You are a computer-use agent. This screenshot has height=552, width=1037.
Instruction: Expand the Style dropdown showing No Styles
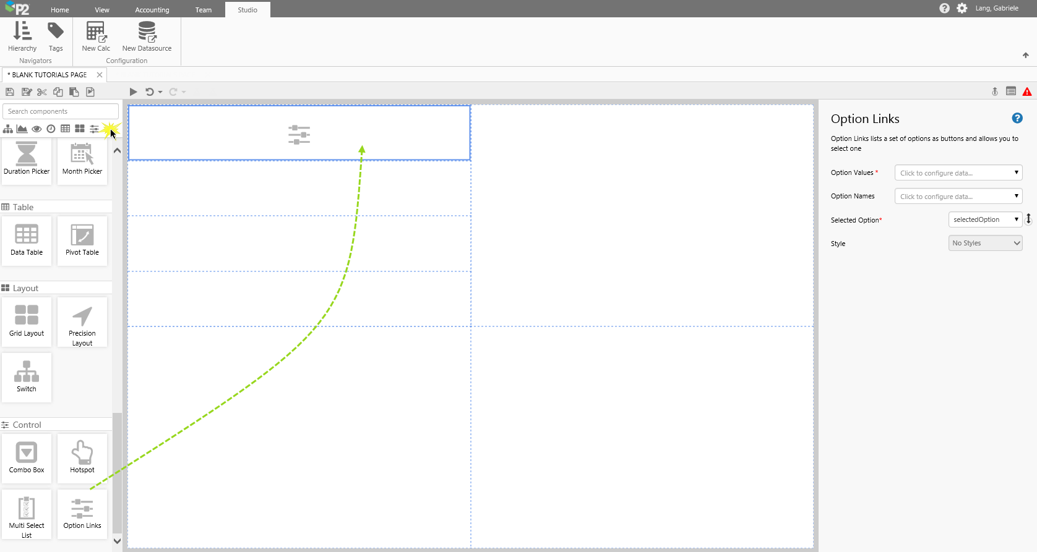pos(985,244)
